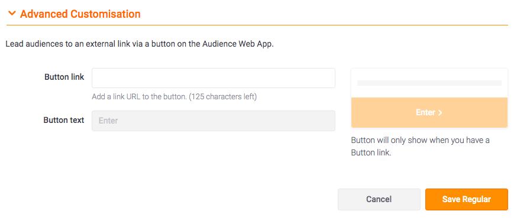This screenshot has width=530, height=224.
Task: Click the grey placeholder bar in preview
Action: click(x=429, y=83)
